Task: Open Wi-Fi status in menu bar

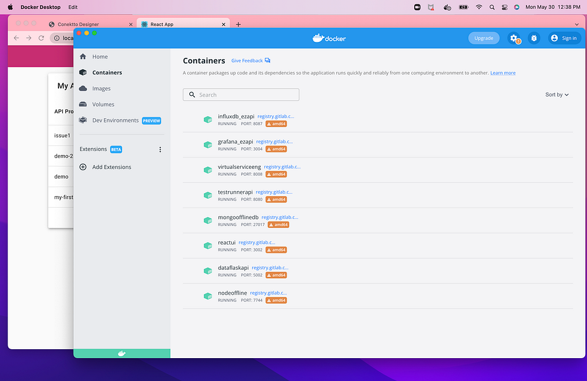Action: pos(479,7)
